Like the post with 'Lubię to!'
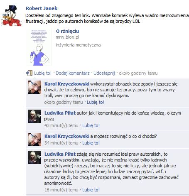Viewport: 189px width, 196px height. 43,73
